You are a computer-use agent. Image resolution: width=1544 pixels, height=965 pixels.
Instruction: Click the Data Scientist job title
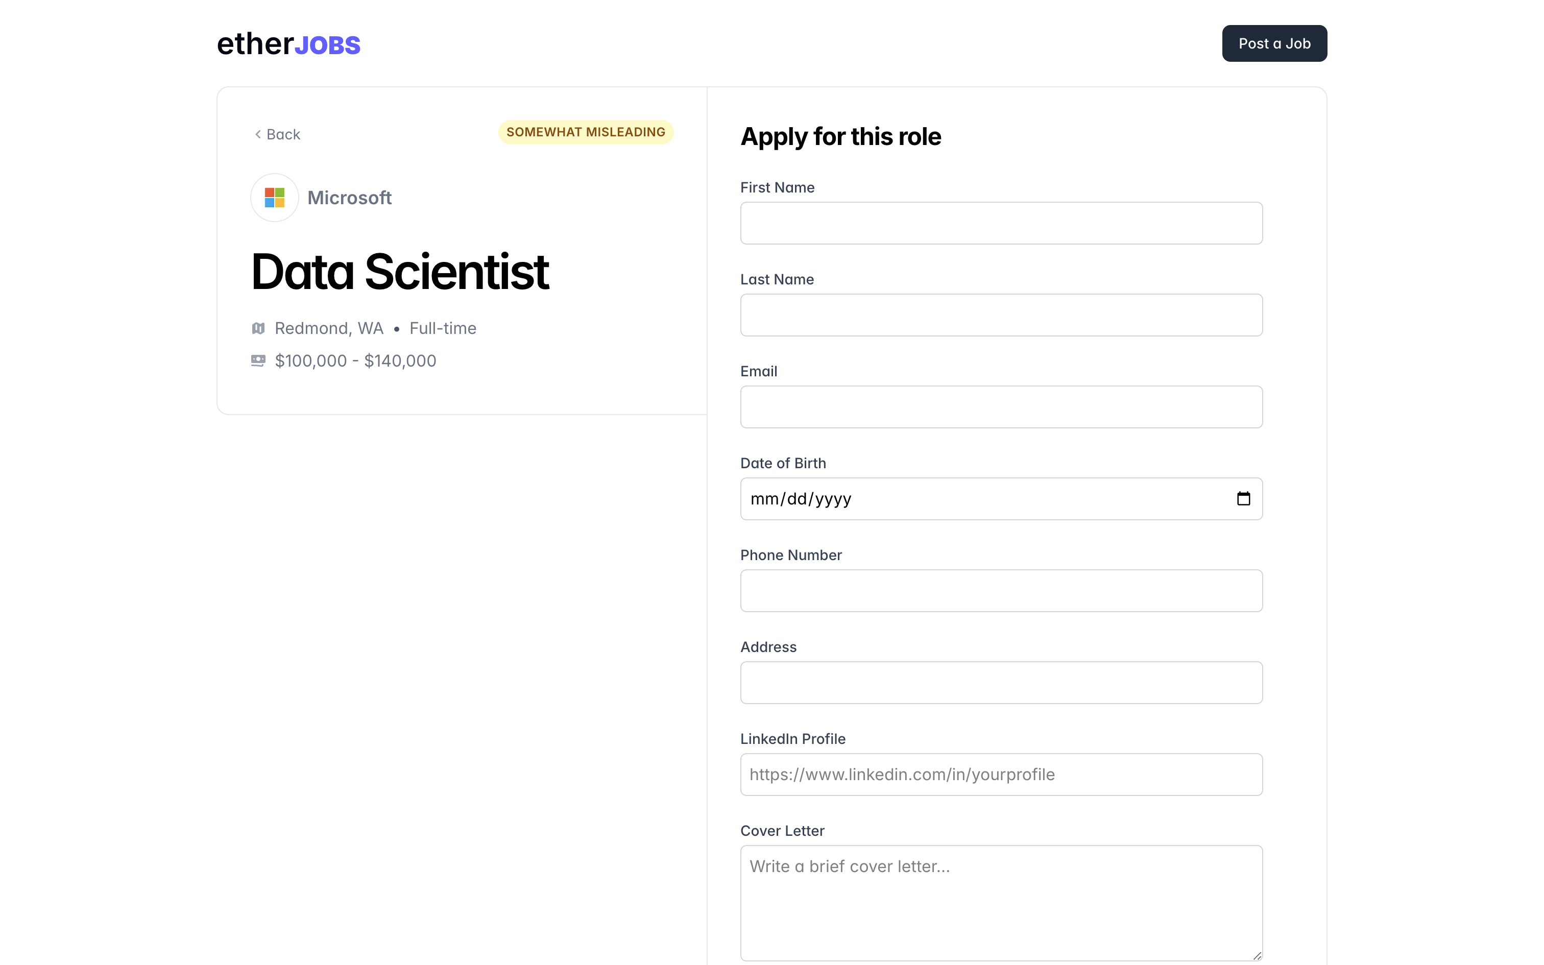click(400, 272)
